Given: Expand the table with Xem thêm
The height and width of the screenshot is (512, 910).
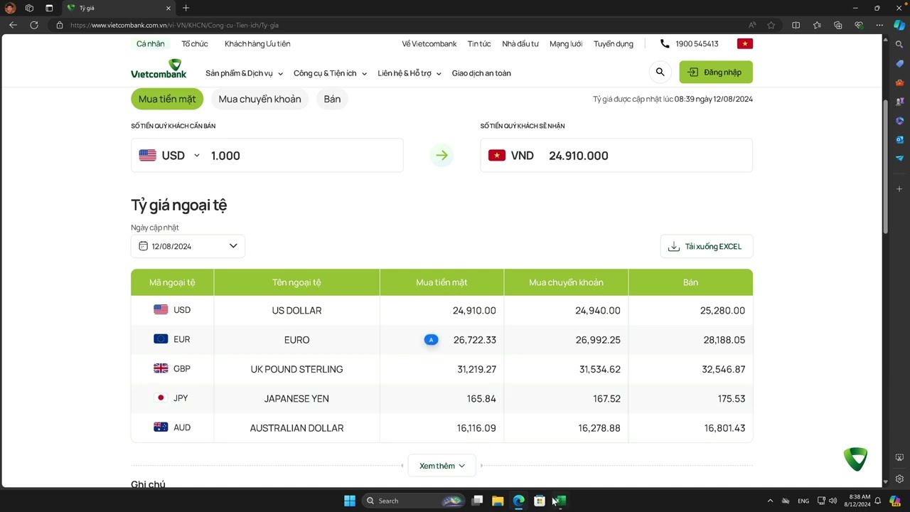Looking at the screenshot, I should click(441, 466).
